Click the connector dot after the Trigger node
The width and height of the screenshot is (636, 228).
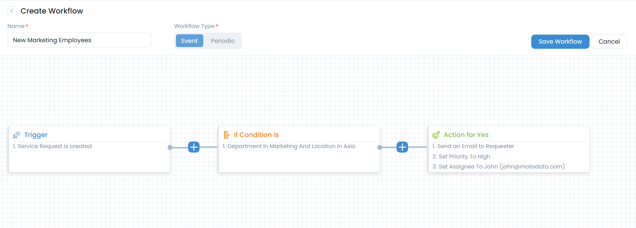tap(170, 147)
